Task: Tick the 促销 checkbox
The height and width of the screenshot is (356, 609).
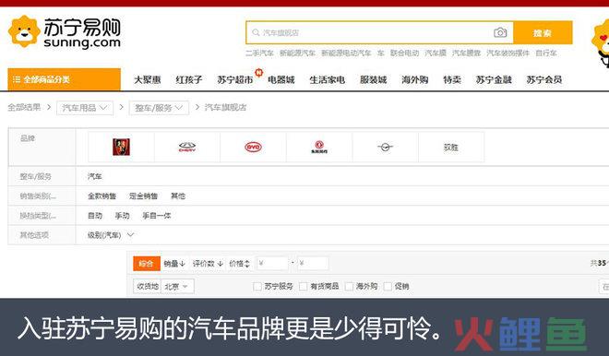Action: [x=388, y=287]
